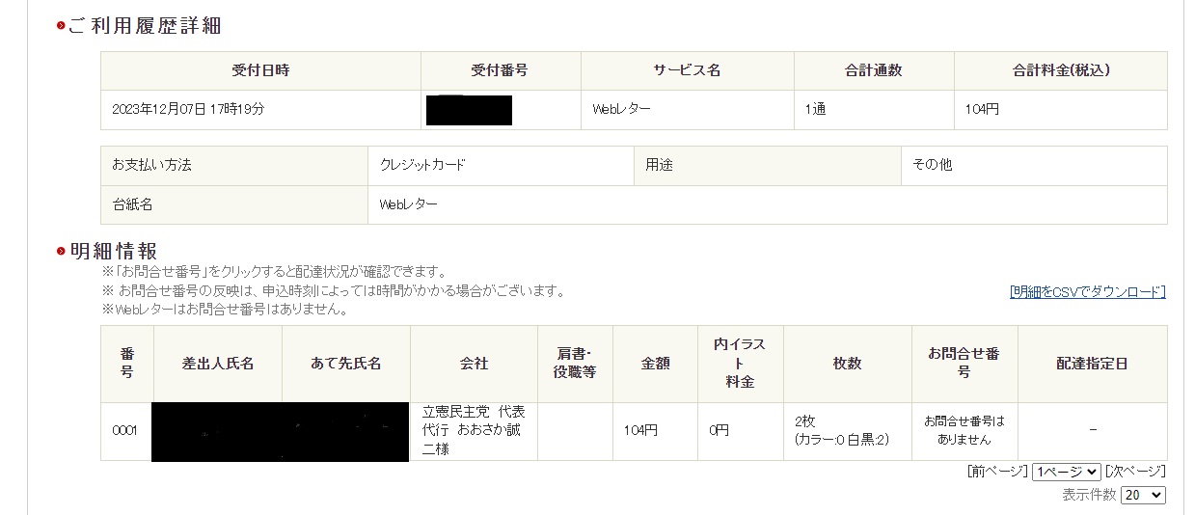1195x515 pixels.
Task: Go to next page via 次ページ
Action: tap(1135, 472)
